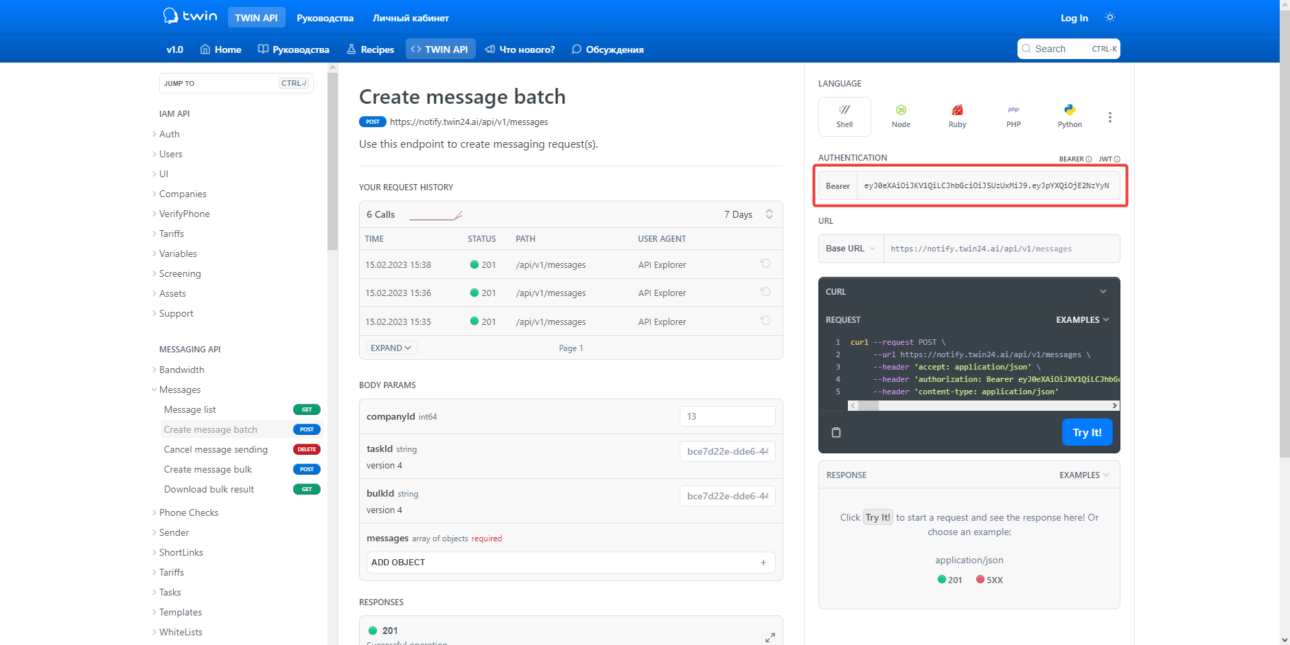
Task: Click the bulkId input field
Action: (727, 496)
